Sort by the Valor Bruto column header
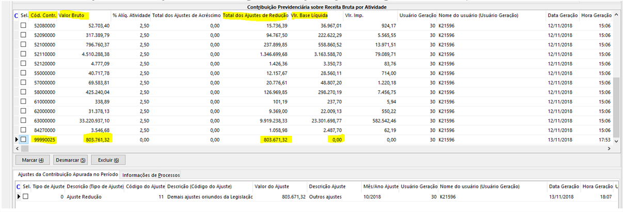The width and height of the screenshot is (623, 212). pyautogui.click(x=74, y=16)
